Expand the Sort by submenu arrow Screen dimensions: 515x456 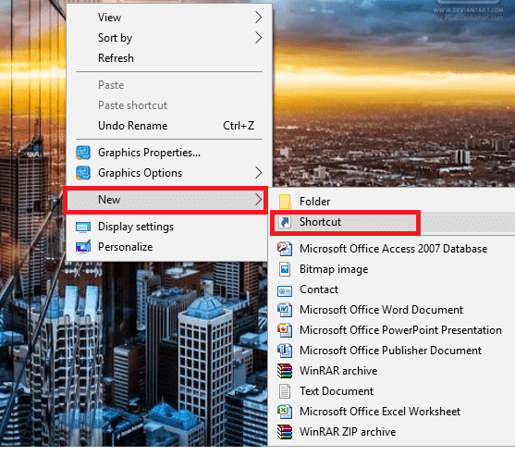coord(259,38)
